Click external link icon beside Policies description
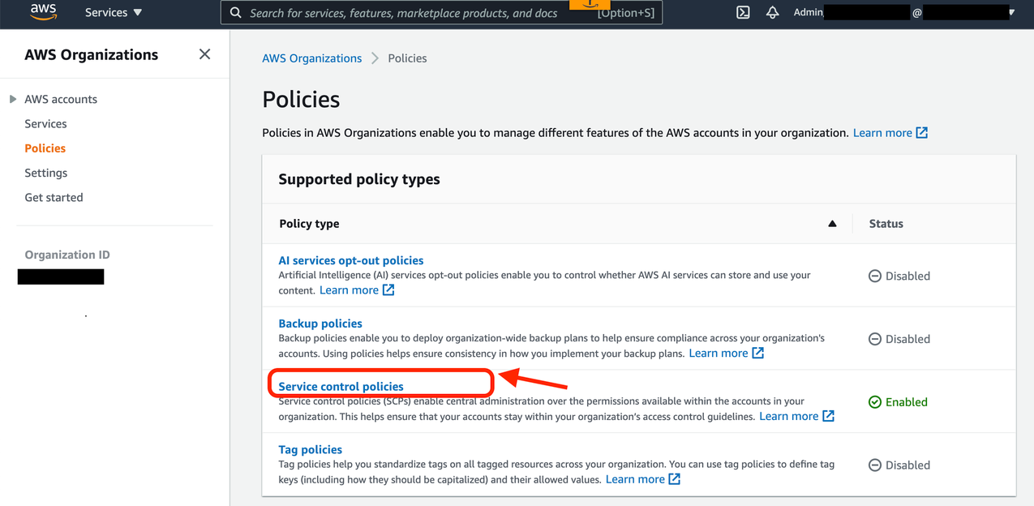1034x506 pixels. [922, 133]
